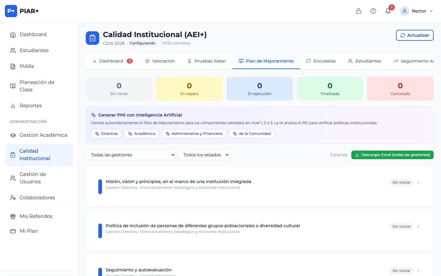Click the 93/93 valorados text
This screenshot has height=276, width=441.
[176, 43]
